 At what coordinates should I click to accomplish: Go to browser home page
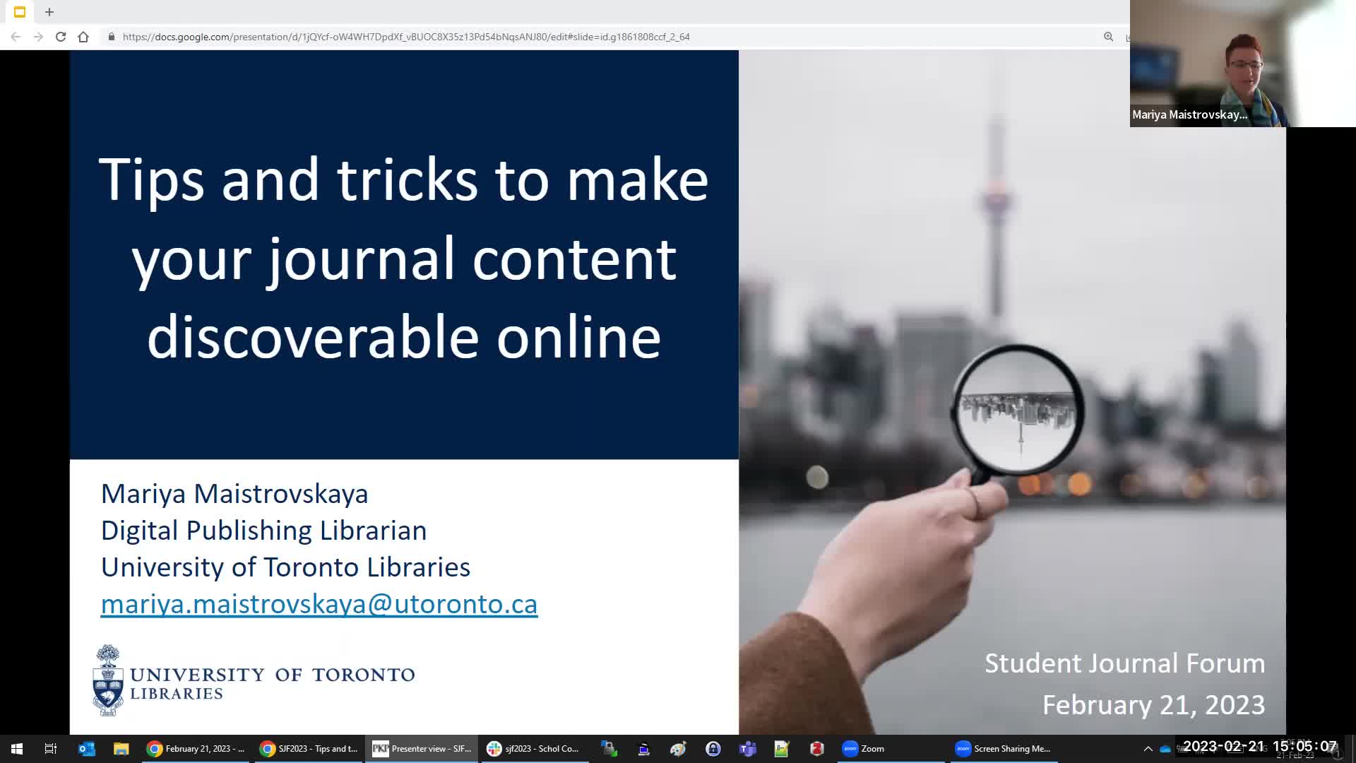[x=83, y=37]
